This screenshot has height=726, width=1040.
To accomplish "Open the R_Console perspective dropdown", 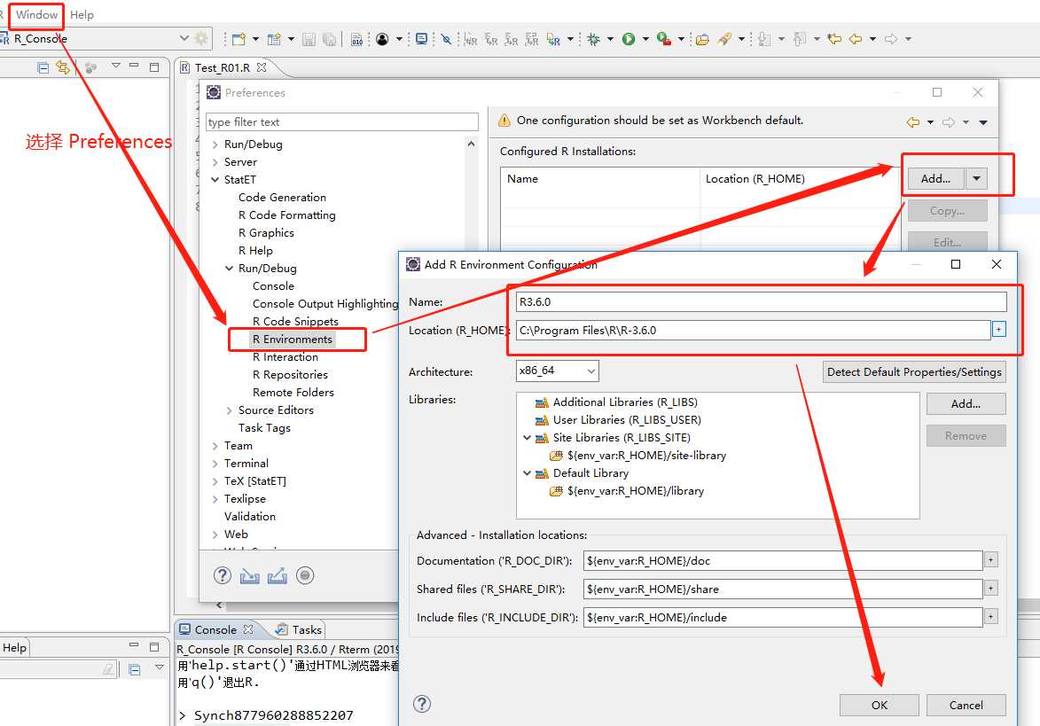I will 184,38.
